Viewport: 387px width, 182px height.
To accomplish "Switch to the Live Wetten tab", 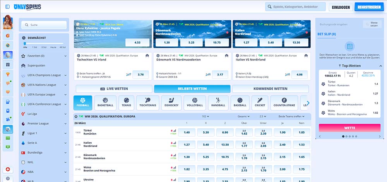I will click(114, 89).
